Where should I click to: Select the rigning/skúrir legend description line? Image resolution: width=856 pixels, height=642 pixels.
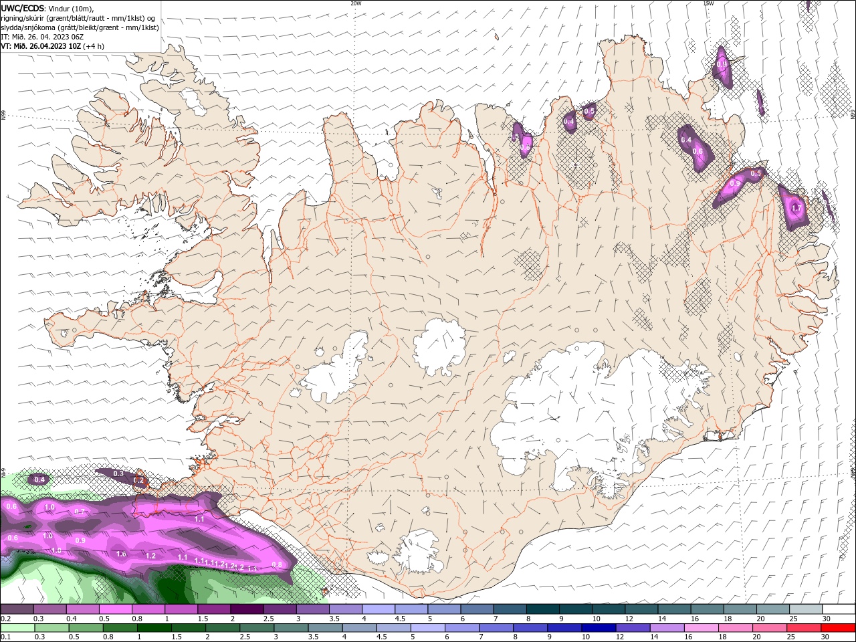click(78, 18)
